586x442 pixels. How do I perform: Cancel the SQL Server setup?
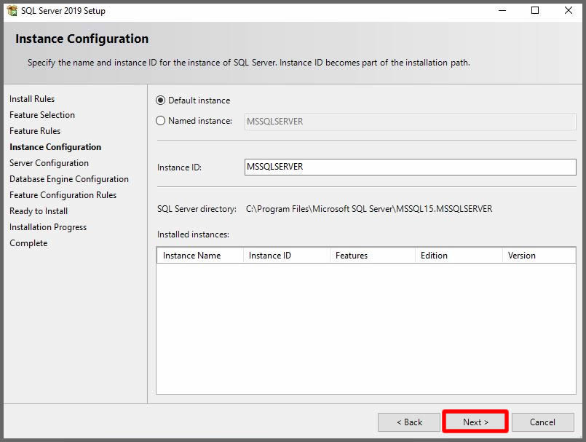(x=542, y=422)
